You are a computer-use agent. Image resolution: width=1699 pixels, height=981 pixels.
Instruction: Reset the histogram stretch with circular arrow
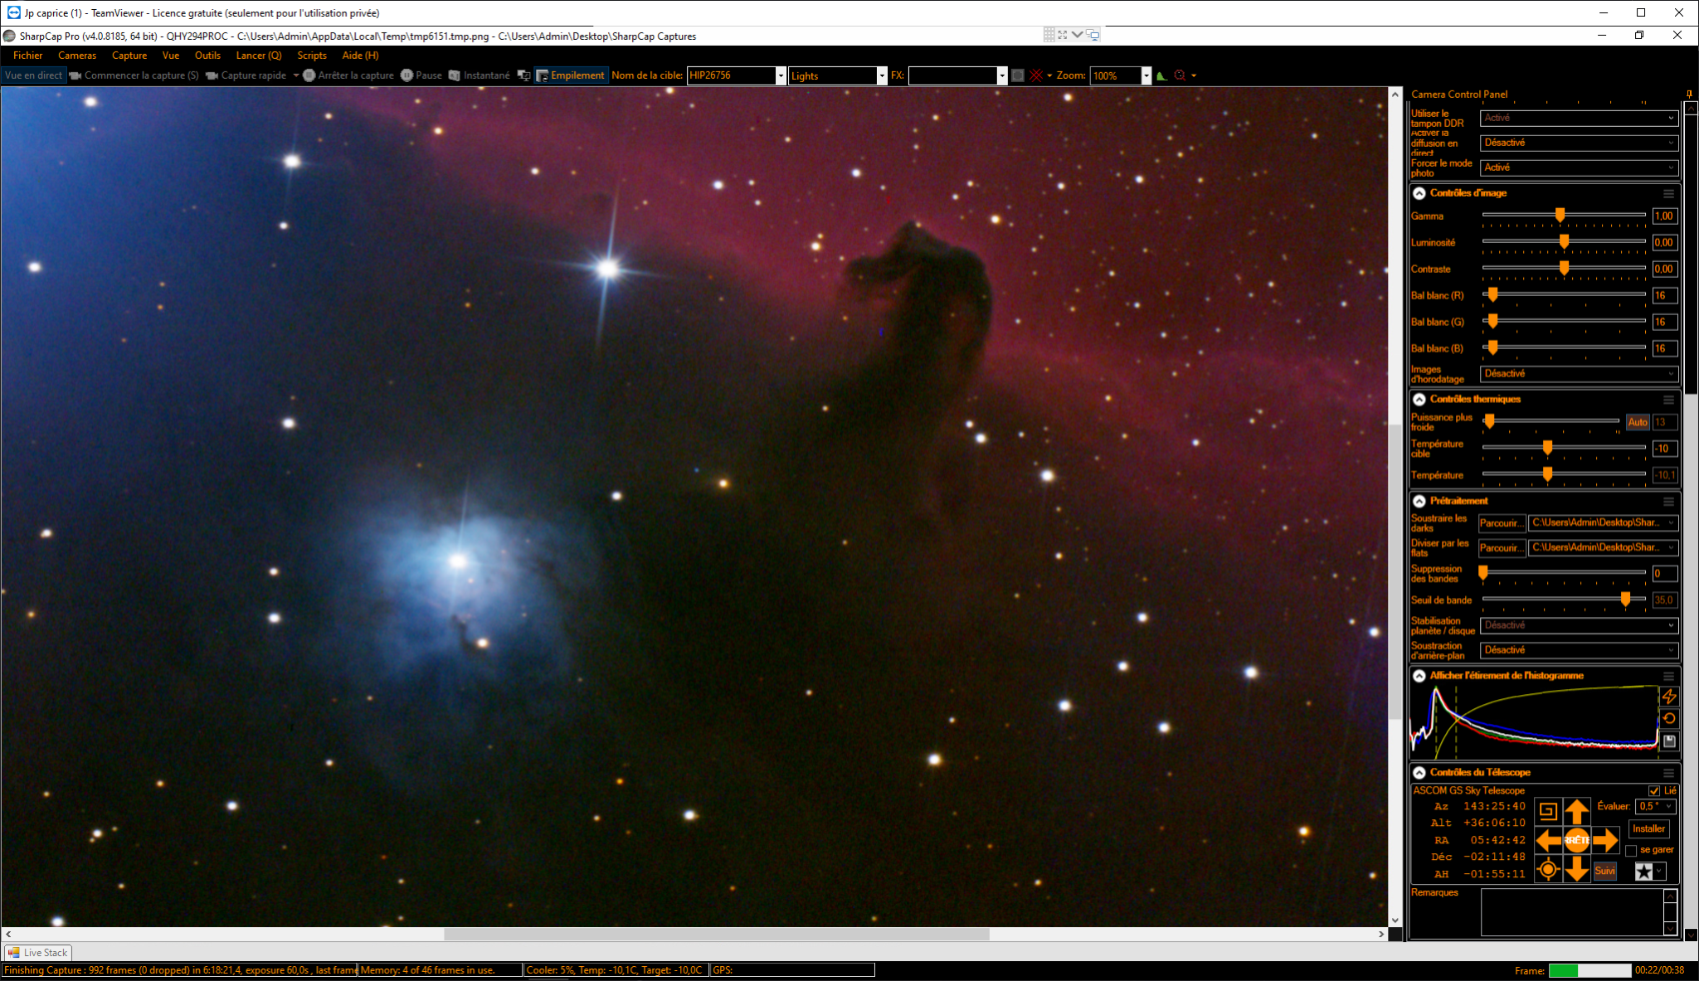click(1669, 719)
